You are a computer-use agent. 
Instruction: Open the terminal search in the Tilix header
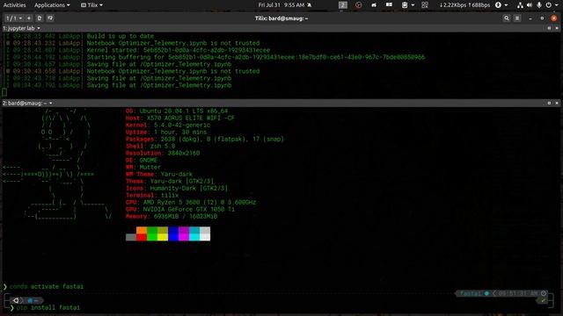507,18
